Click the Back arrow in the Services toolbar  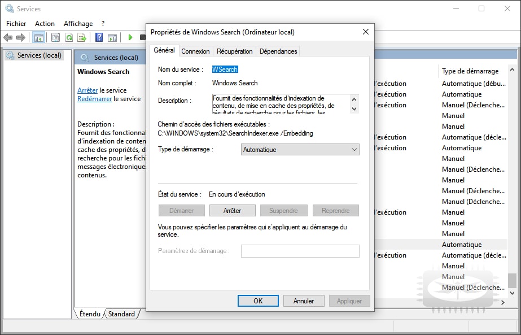pos(8,38)
